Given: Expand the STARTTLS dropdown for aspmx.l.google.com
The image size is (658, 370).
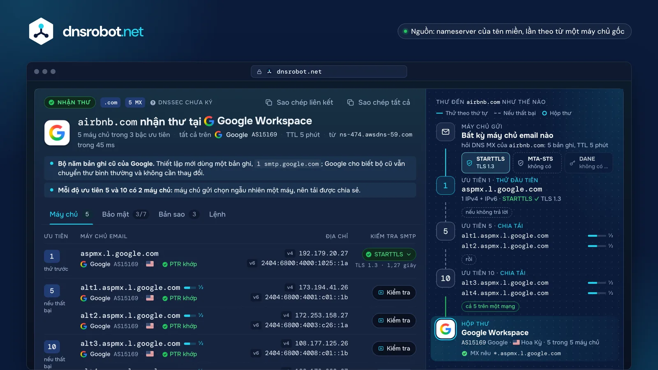Looking at the screenshot, I should [x=389, y=254].
